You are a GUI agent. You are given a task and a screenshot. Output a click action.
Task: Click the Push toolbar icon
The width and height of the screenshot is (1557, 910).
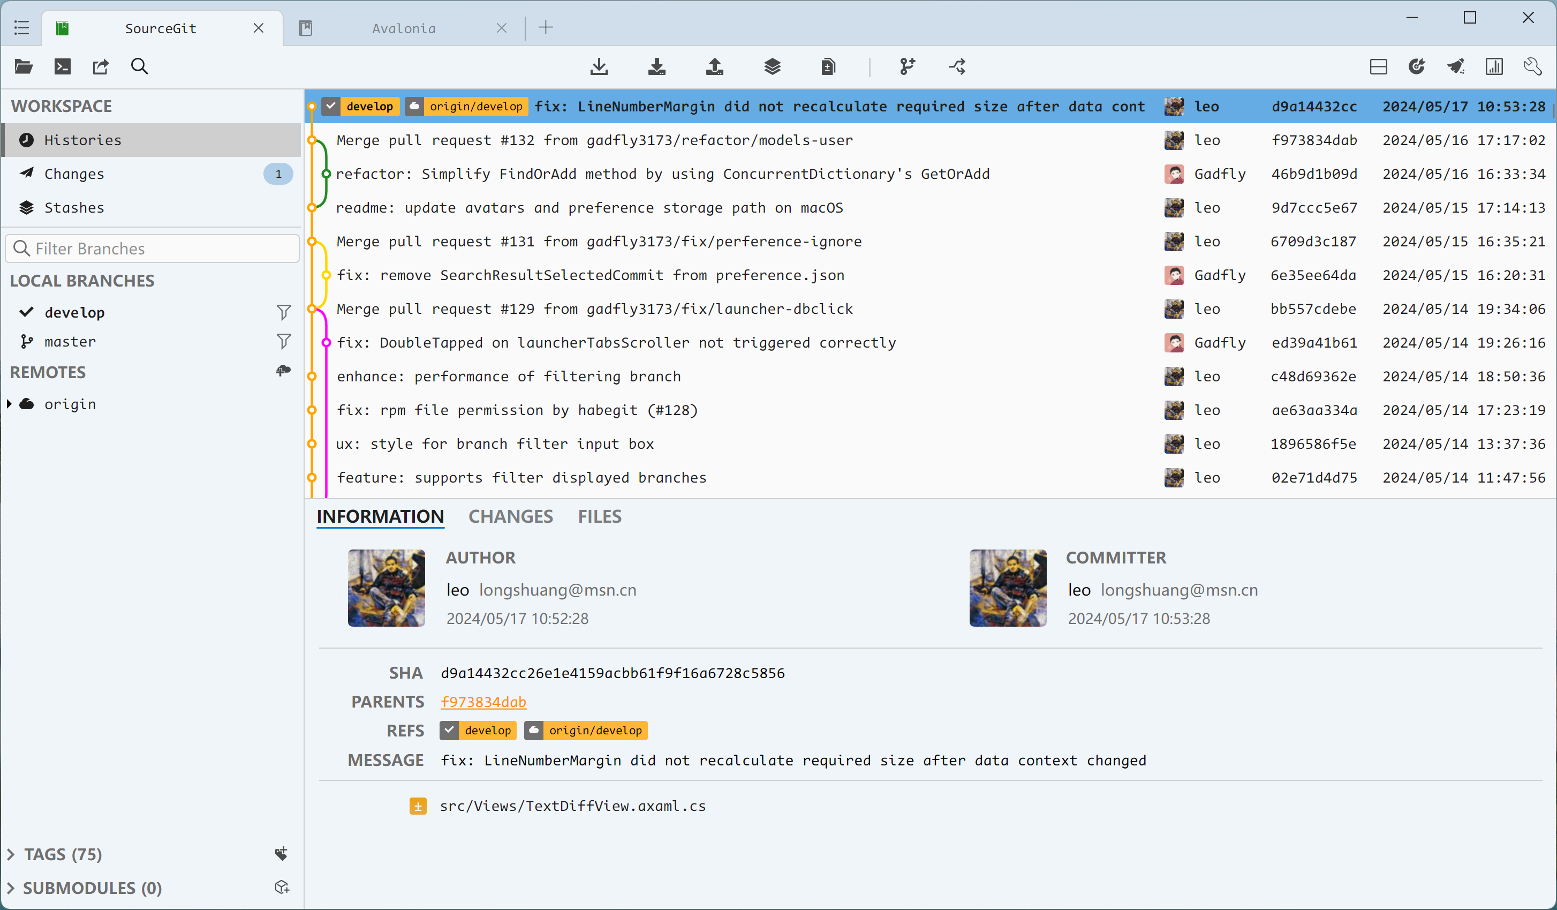pos(714,66)
